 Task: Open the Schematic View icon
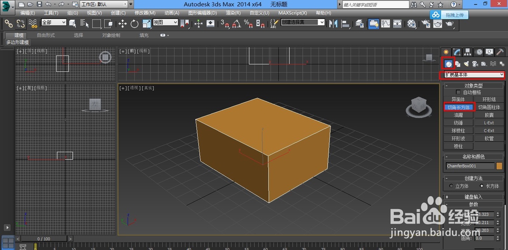tap(398, 24)
